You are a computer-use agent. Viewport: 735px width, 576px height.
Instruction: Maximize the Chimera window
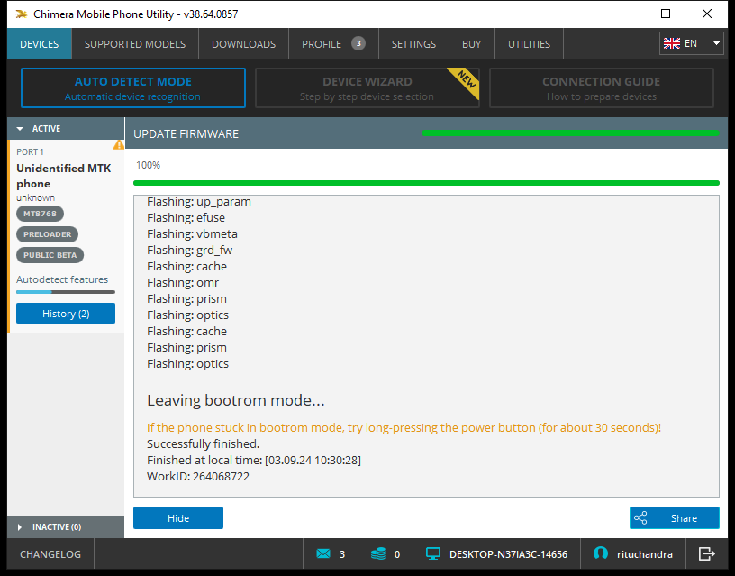tap(666, 14)
